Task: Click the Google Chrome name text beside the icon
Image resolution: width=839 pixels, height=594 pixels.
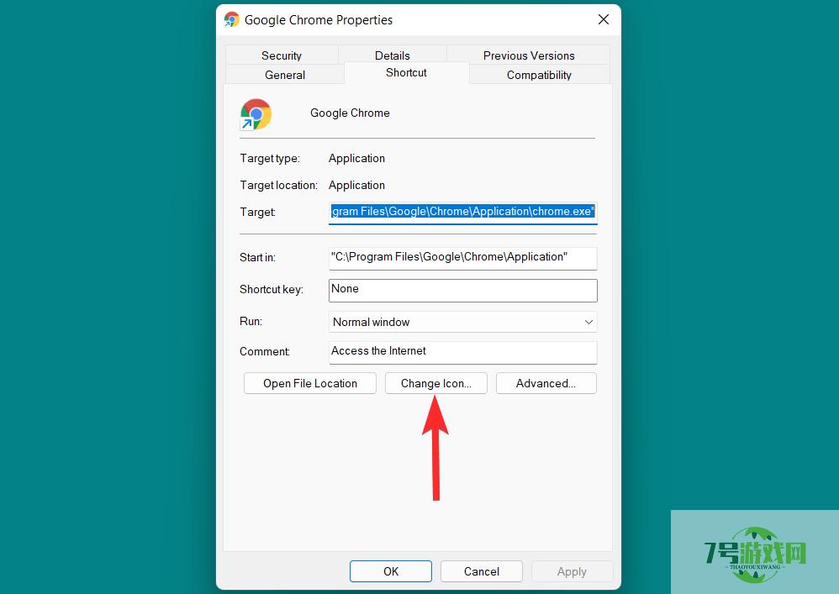Action: click(x=350, y=113)
